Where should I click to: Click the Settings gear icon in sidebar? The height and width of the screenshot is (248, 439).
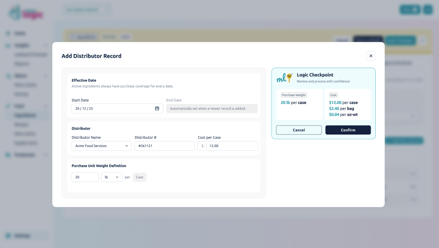tap(8, 236)
